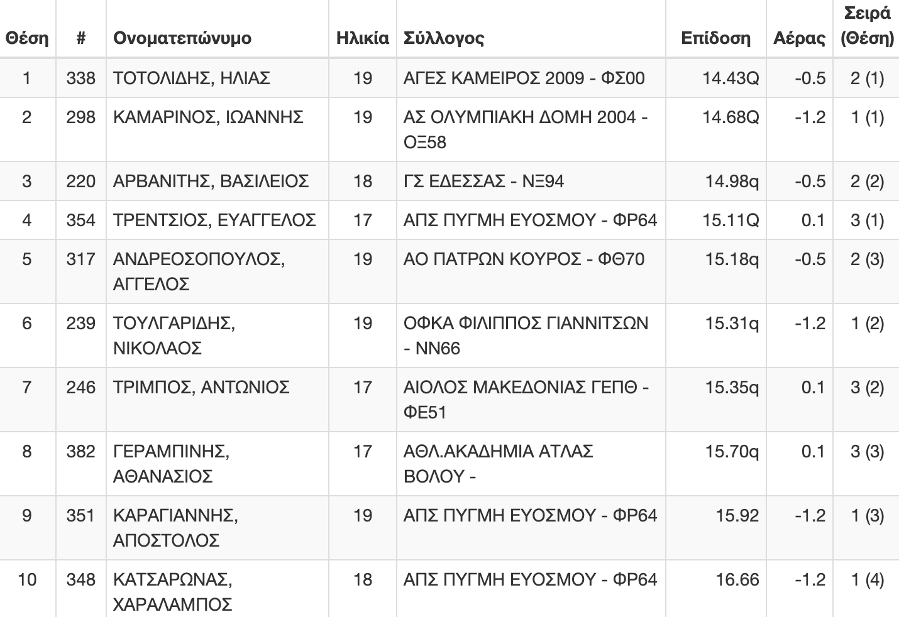Click the Επίδοση column header
Image resolution: width=899 pixels, height=617 pixels.
click(x=715, y=38)
